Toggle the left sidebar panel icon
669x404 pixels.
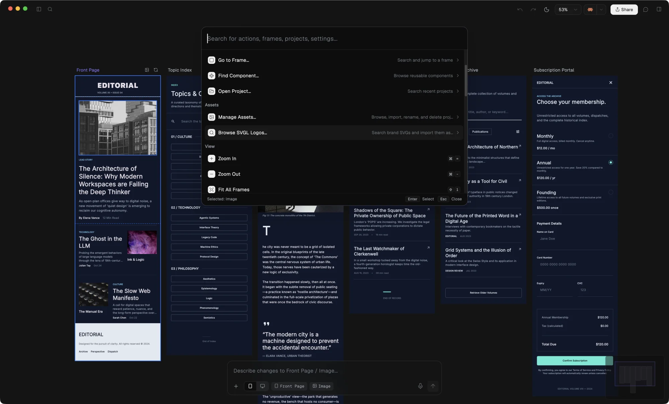[x=39, y=9]
